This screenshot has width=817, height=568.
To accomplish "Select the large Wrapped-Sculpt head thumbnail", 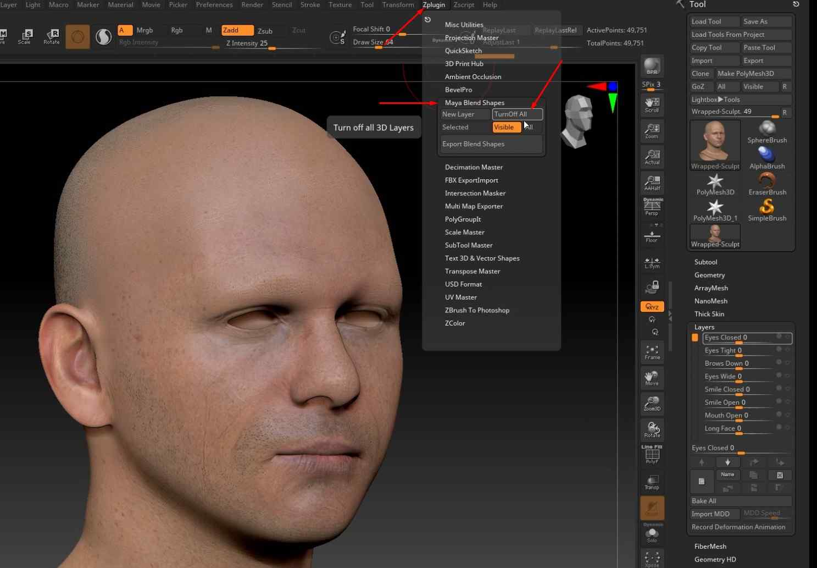I will (715, 145).
